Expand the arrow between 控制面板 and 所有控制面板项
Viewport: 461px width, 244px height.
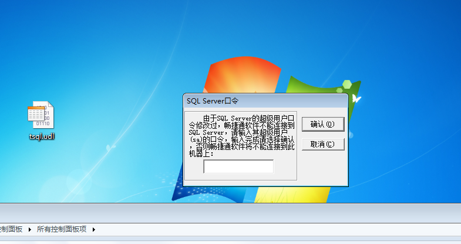30,229
